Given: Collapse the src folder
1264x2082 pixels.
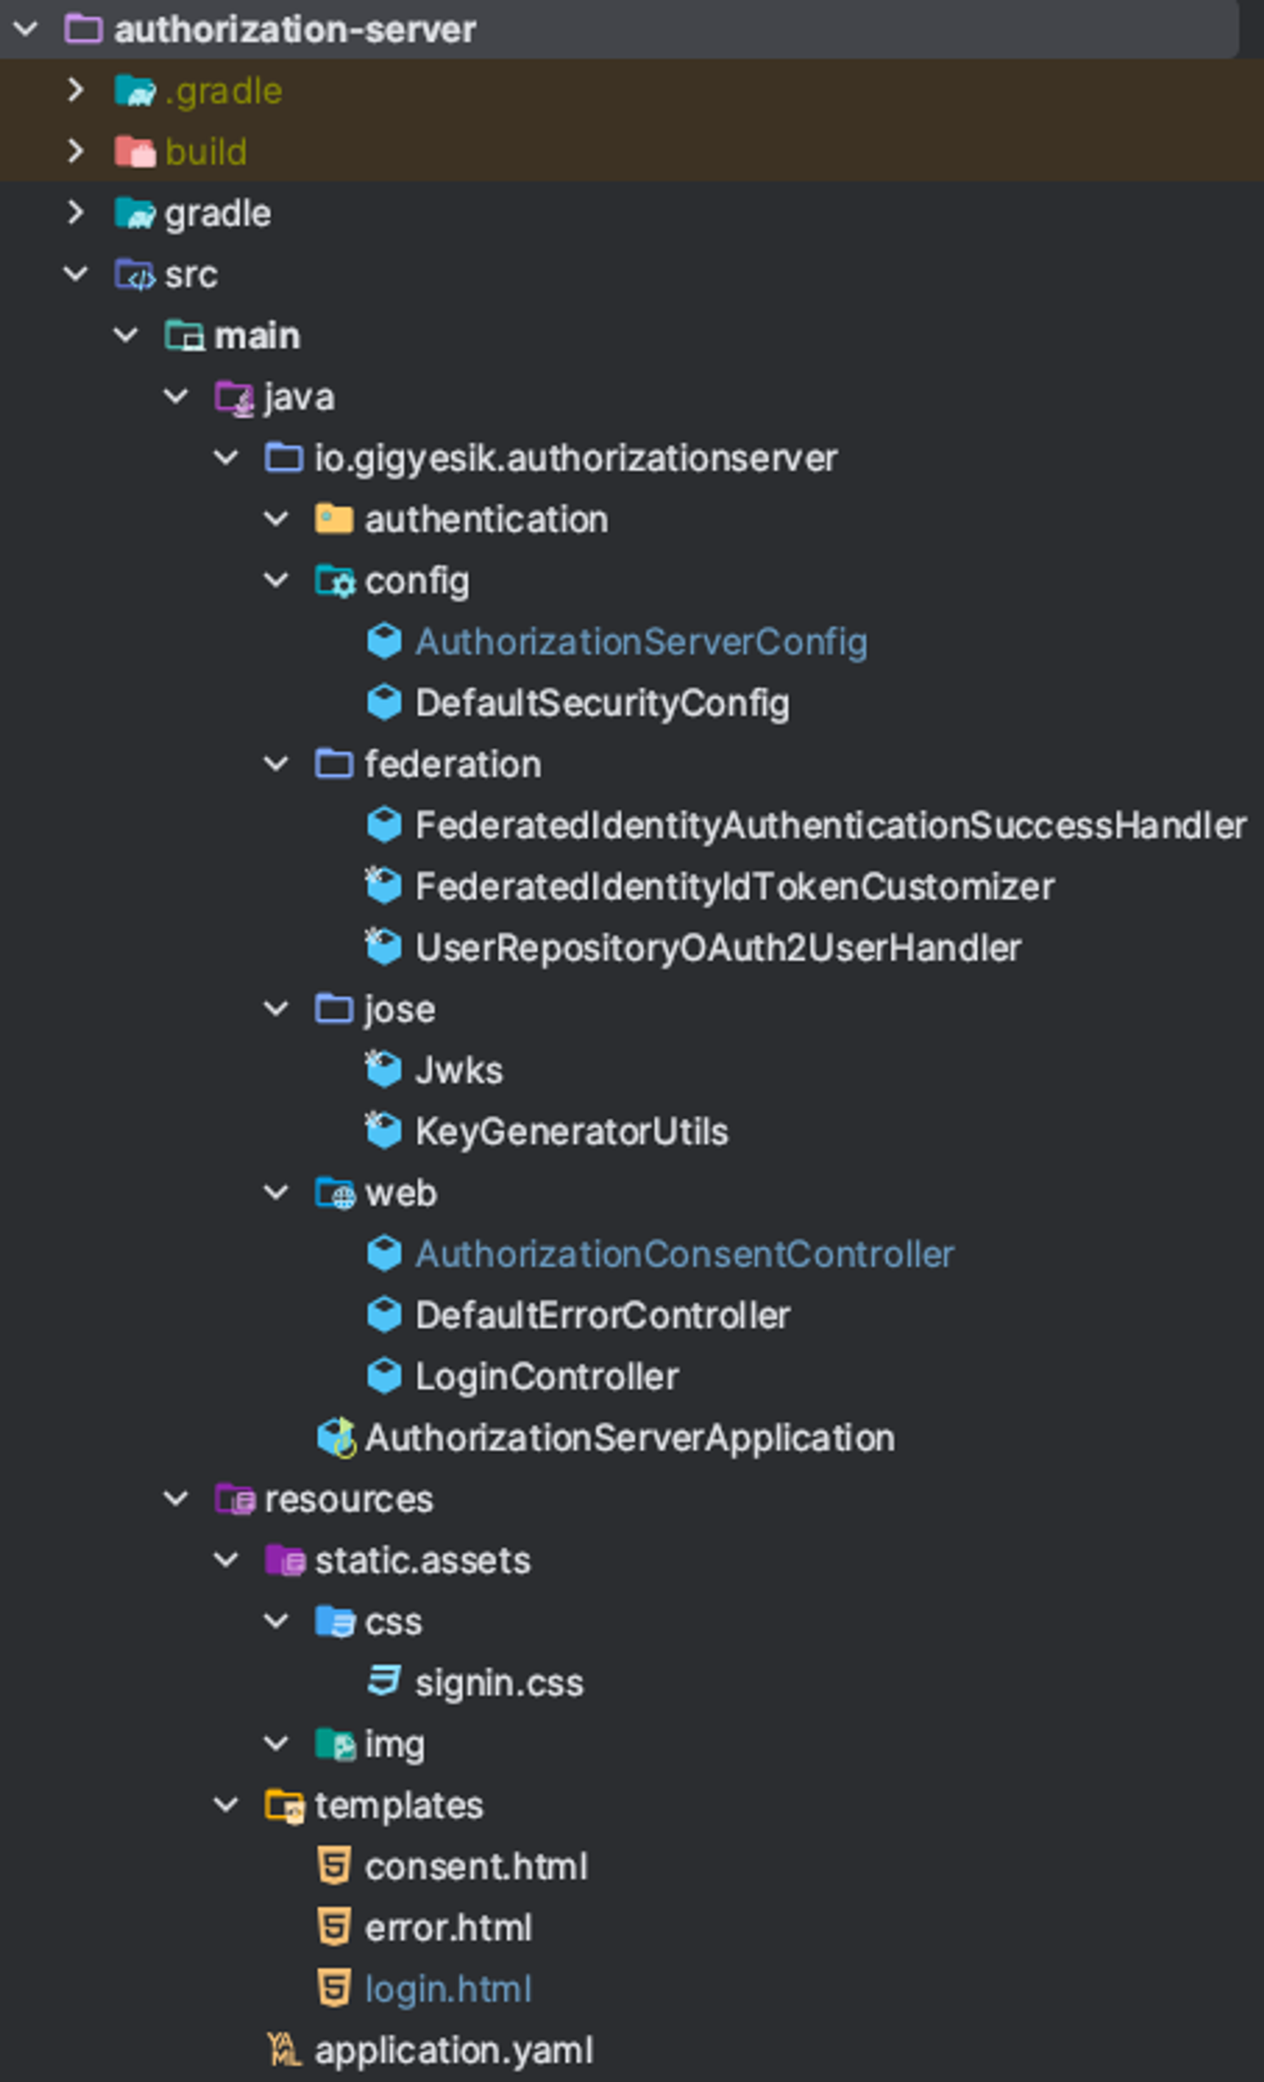Looking at the screenshot, I should click(x=76, y=275).
